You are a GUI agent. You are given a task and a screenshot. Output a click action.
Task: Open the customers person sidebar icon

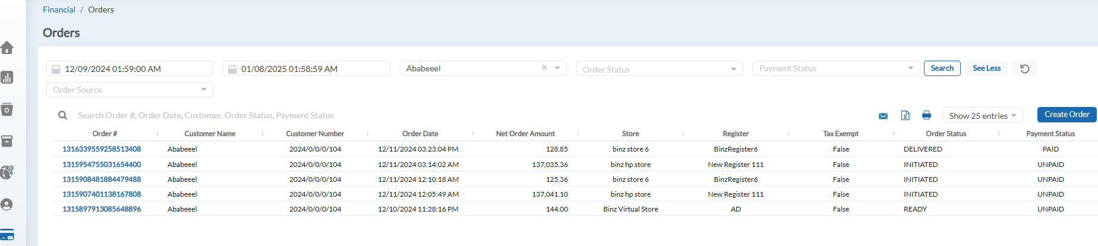pyautogui.click(x=7, y=204)
